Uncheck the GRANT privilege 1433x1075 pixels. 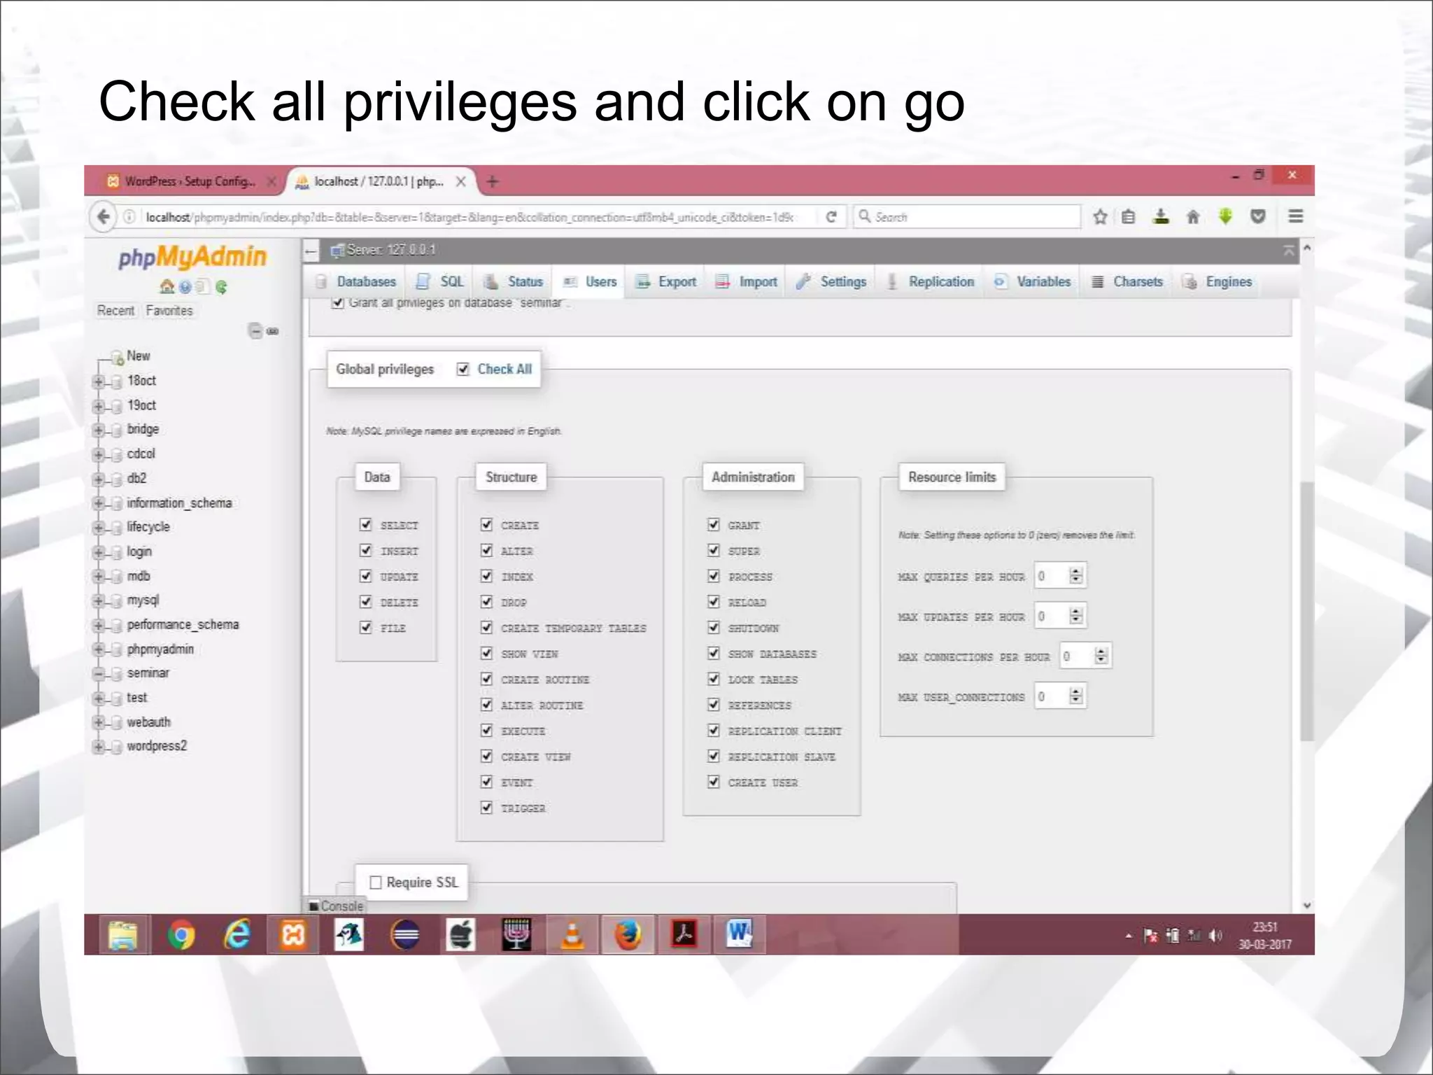coord(714,524)
